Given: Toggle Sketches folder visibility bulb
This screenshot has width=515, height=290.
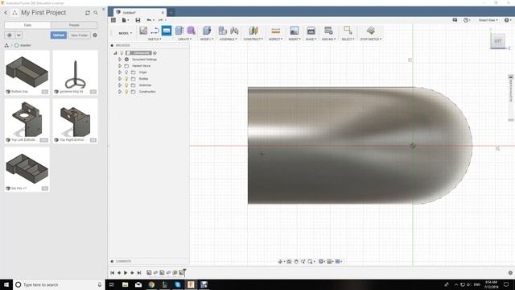Looking at the screenshot, I should pyautogui.click(x=126, y=85).
